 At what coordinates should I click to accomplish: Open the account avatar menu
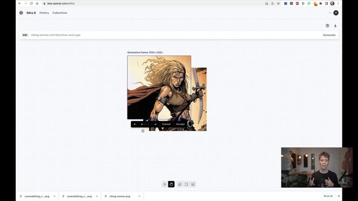click(x=336, y=13)
